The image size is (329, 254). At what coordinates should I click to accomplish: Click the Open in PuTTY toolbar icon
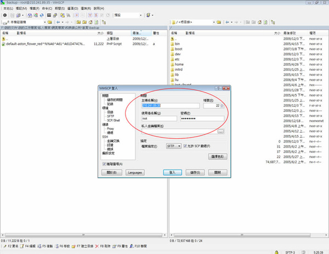coord(55,15)
